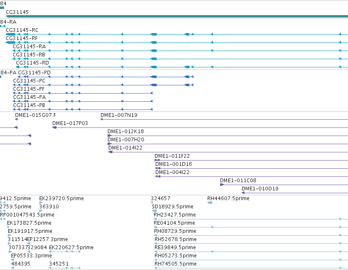Click EST label 307337
Image resolution: width=348 pixels, height=270 pixels.
tap(18, 248)
